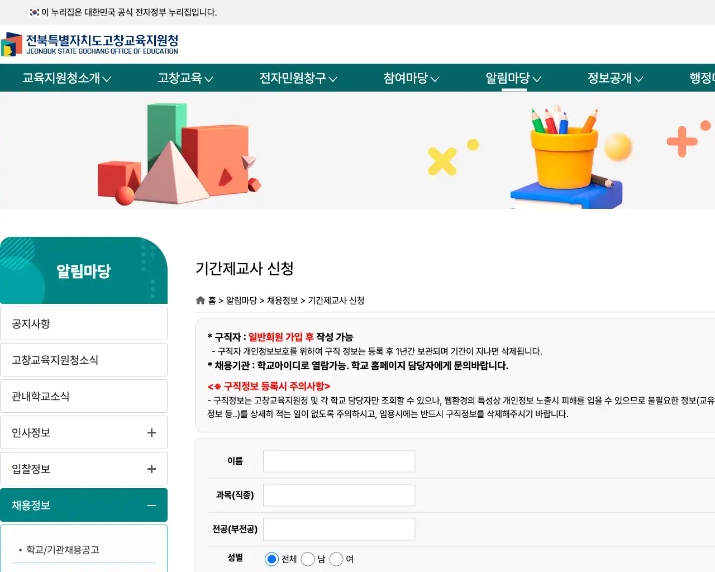Click the 이름 input field

pos(339,461)
